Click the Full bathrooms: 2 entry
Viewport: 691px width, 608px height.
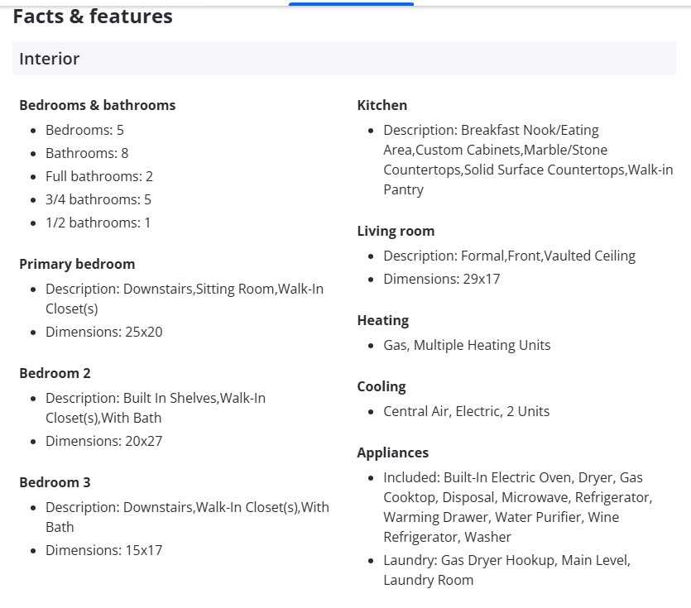99,176
